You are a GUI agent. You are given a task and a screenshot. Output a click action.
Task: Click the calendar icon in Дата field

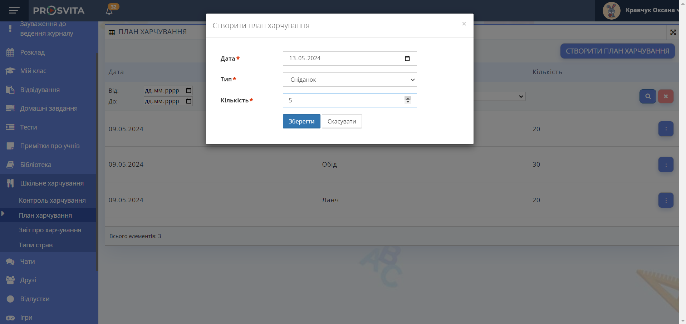pos(407,59)
